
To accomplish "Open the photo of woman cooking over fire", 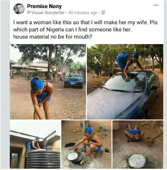I will click(x=86, y=144).
